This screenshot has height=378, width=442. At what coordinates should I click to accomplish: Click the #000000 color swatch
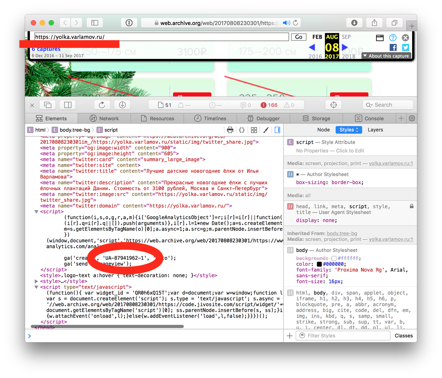319,264
